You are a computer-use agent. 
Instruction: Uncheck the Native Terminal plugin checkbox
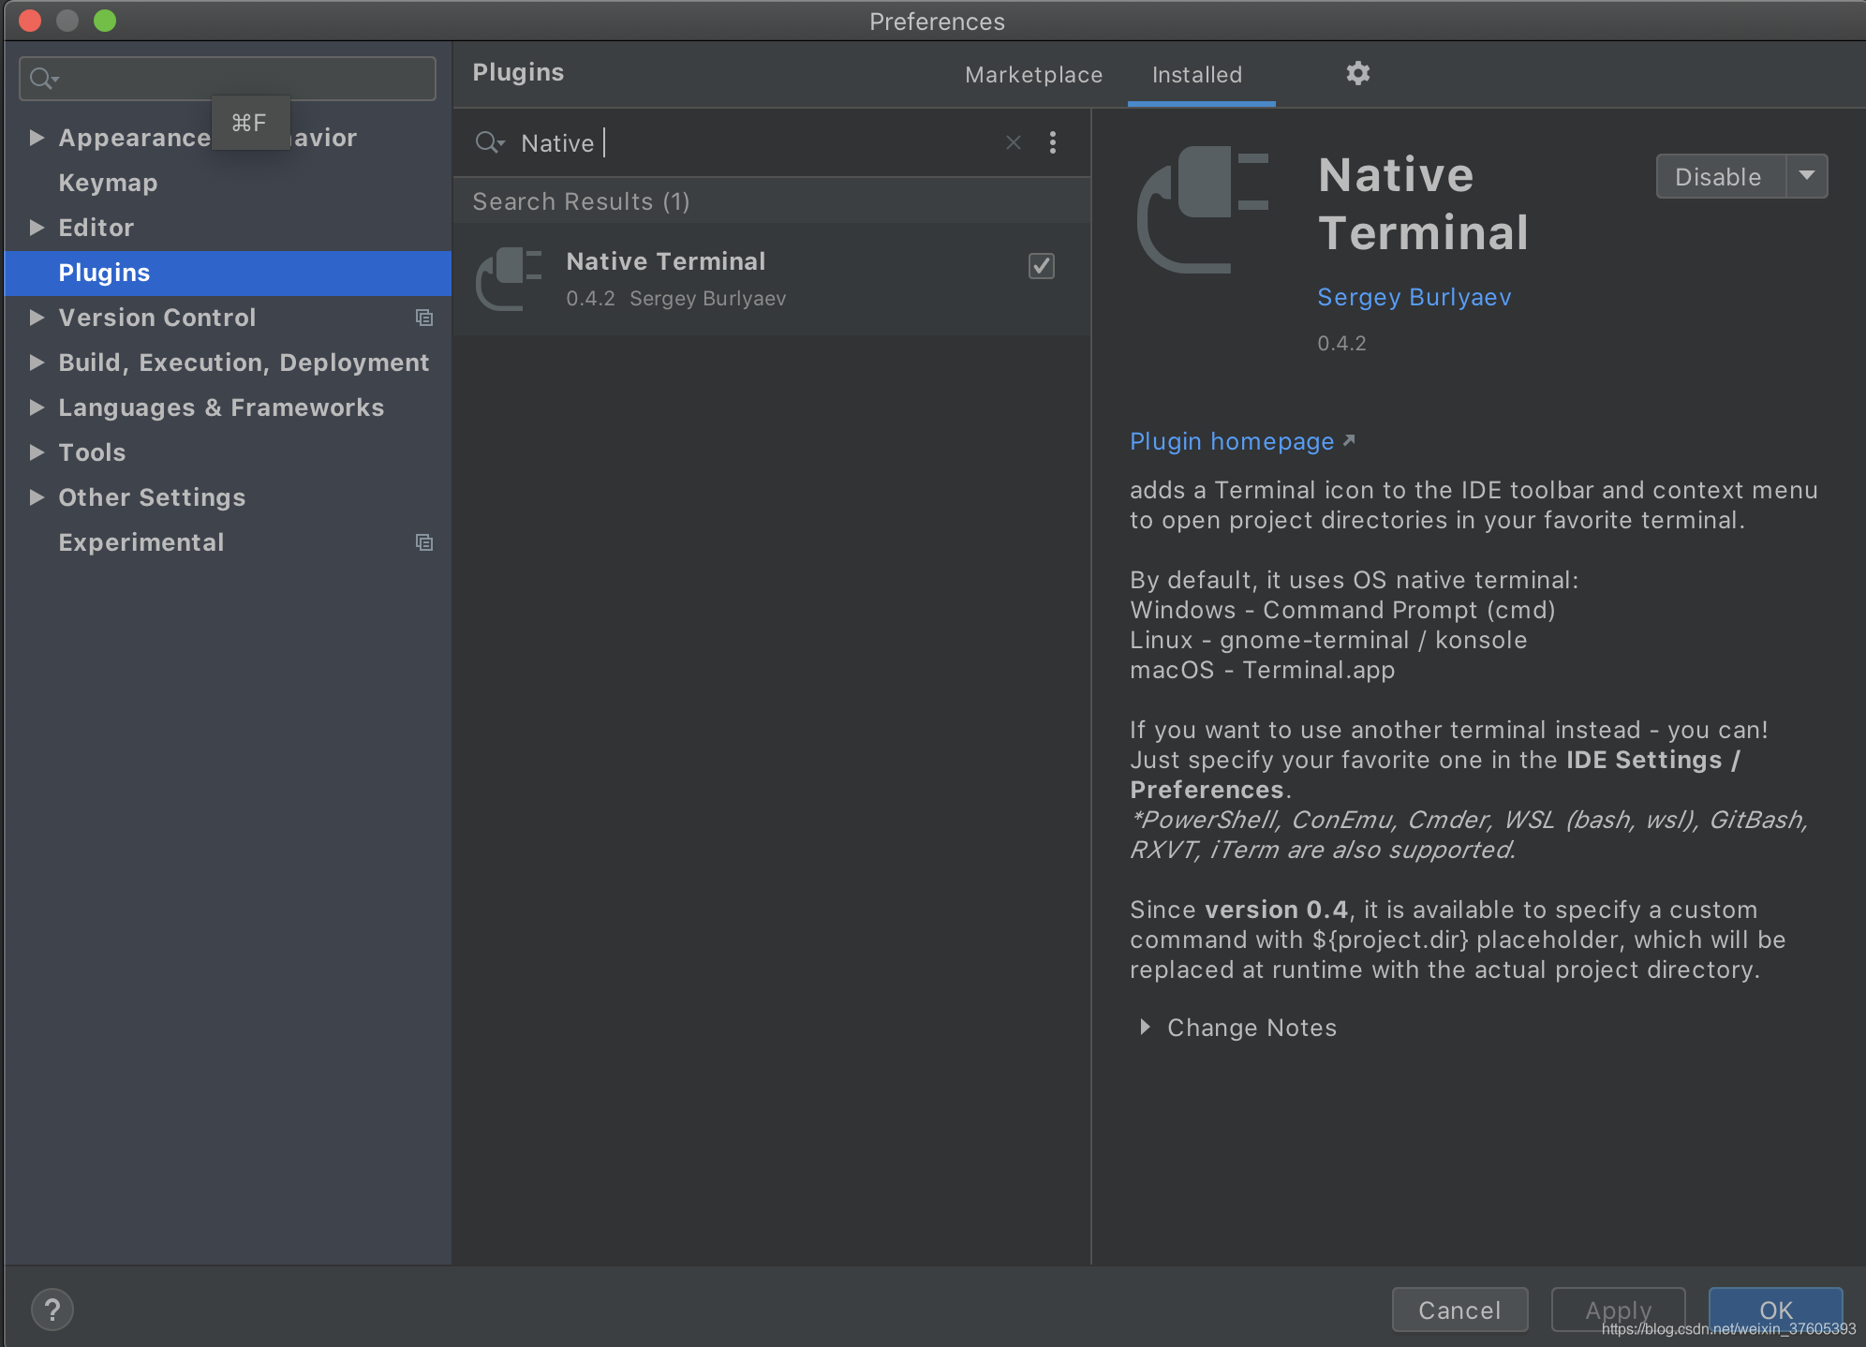pyautogui.click(x=1041, y=266)
